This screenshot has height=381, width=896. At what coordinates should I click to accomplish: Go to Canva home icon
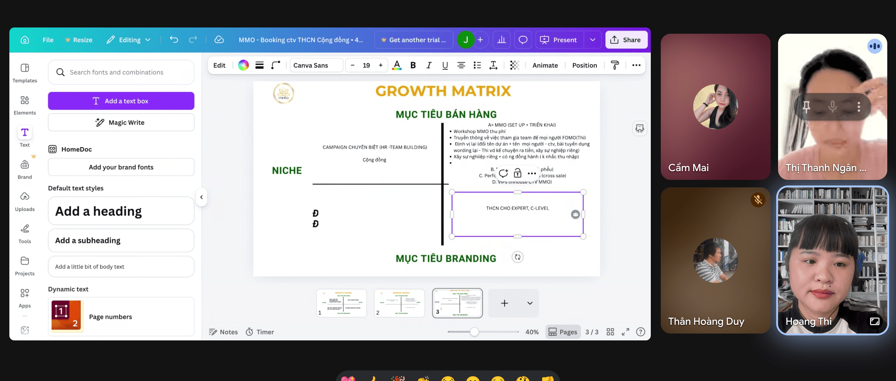(25, 40)
